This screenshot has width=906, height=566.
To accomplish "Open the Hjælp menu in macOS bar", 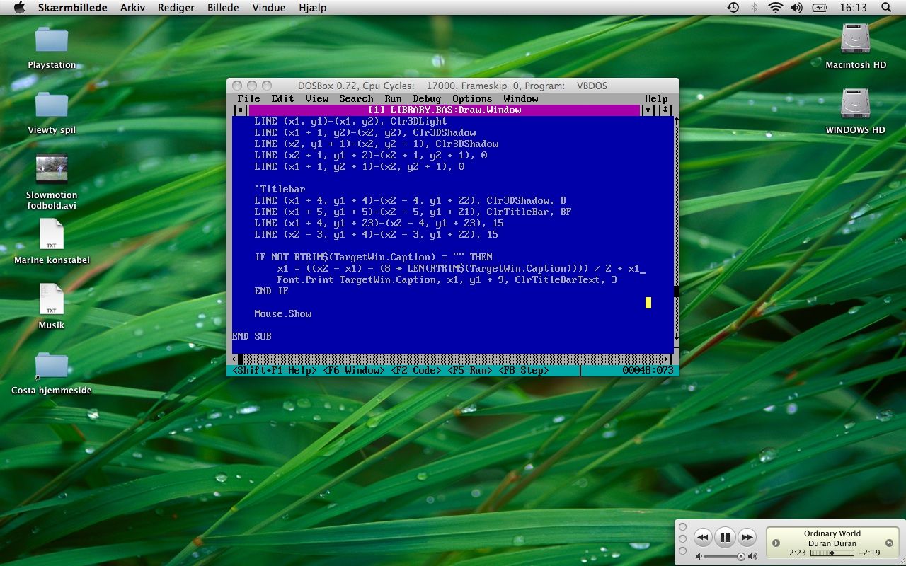I will pyautogui.click(x=313, y=8).
